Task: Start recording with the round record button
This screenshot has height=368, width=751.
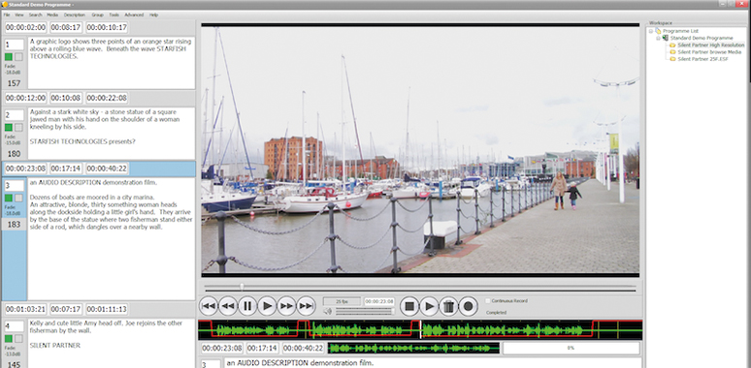Action: tap(469, 306)
